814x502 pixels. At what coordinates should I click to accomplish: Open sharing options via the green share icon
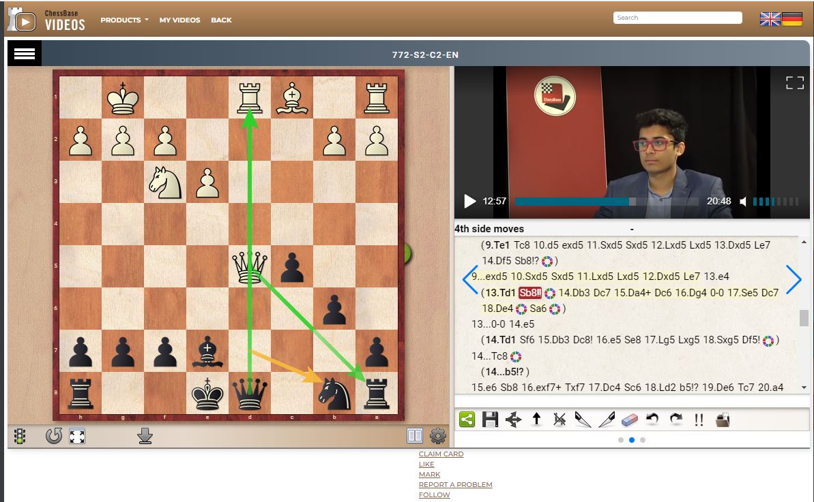point(467,420)
